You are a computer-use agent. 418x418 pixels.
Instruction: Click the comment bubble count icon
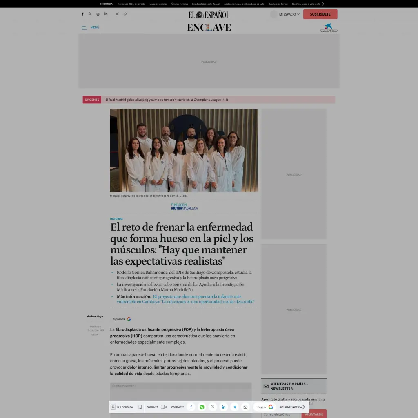tap(163, 407)
